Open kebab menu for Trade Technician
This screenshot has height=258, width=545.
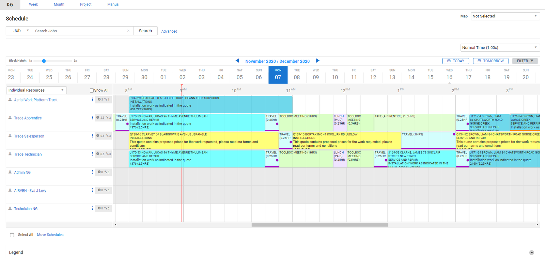tap(92, 154)
